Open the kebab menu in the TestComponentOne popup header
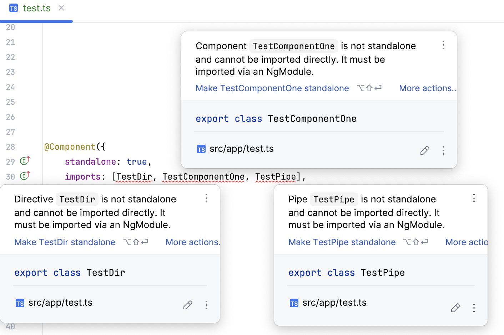This screenshot has height=335, width=504. click(443, 45)
